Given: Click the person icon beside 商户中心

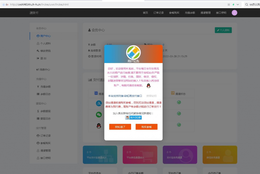Looking at the screenshot, I should [38, 36].
